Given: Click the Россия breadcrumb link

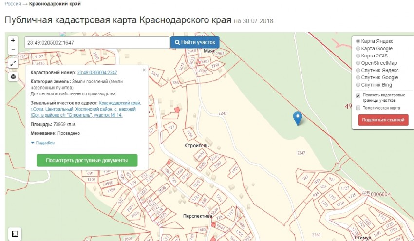Looking at the screenshot, I should coord(13,4).
